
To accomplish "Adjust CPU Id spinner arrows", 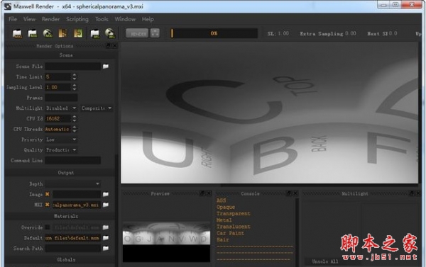I will 75,118.
